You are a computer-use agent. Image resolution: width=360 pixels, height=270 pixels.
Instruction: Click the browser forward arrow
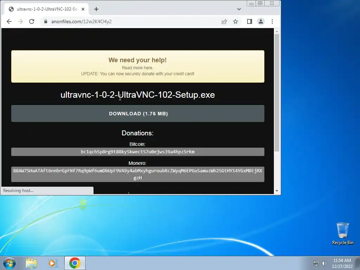20,21
